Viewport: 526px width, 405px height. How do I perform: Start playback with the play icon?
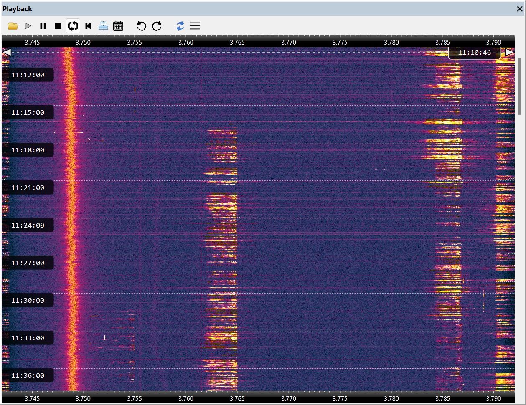[x=28, y=26]
